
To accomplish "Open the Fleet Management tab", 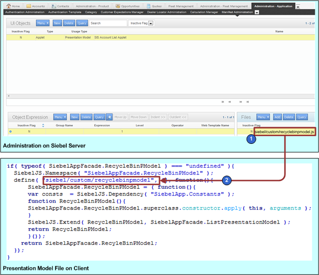I will tap(181, 6).
